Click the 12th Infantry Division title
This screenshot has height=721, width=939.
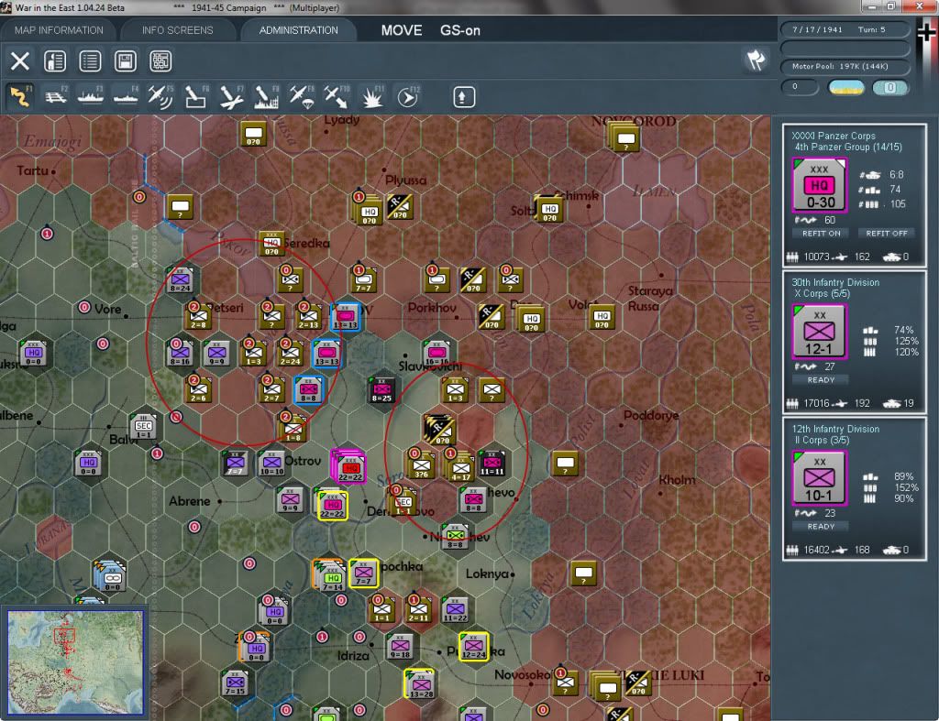coord(835,429)
